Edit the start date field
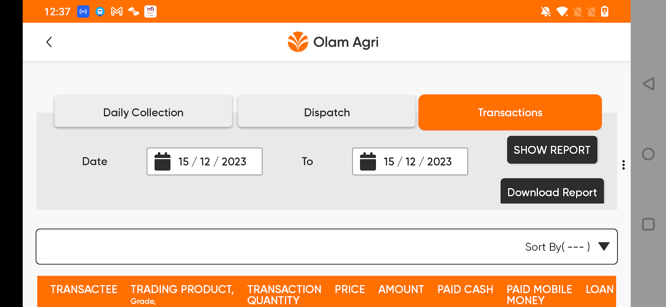Image resolution: width=666 pixels, height=307 pixels. pos(212,162)
